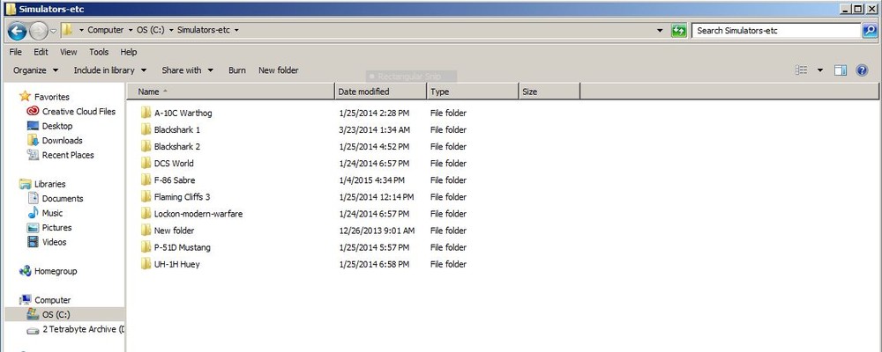The width and height of the screenshot is (882, 352).
Task: Sort by Date modified column header
Action: click(381, 92)
